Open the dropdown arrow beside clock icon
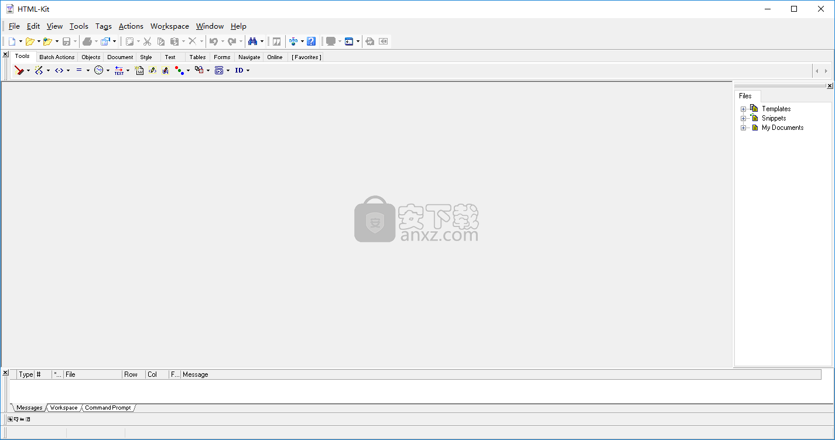 coord(108,70)
